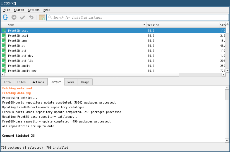Sort the list by Name column header
The image size is (230, 152).
tap(77, 25)
